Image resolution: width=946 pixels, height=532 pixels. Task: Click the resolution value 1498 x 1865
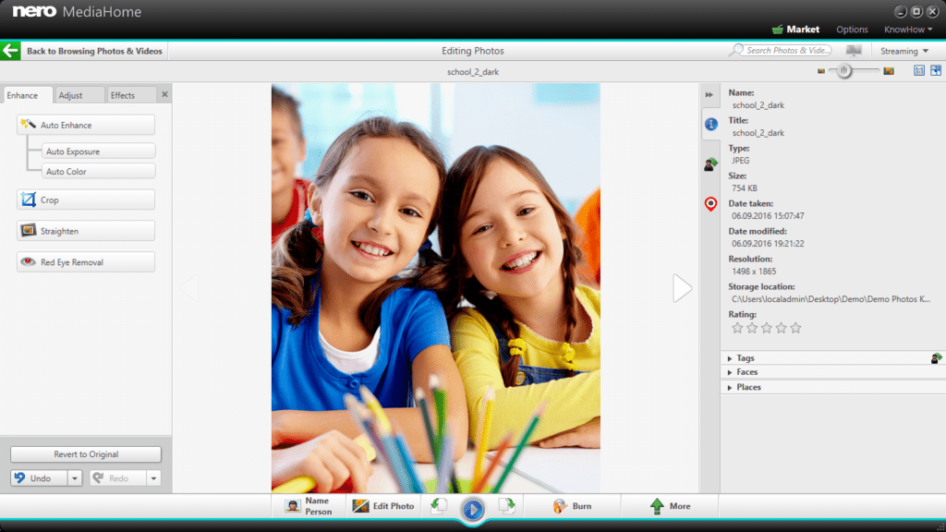tap(754, 272)
